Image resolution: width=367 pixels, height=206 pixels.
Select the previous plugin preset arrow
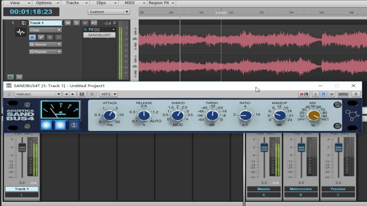(x=67, y=94)
